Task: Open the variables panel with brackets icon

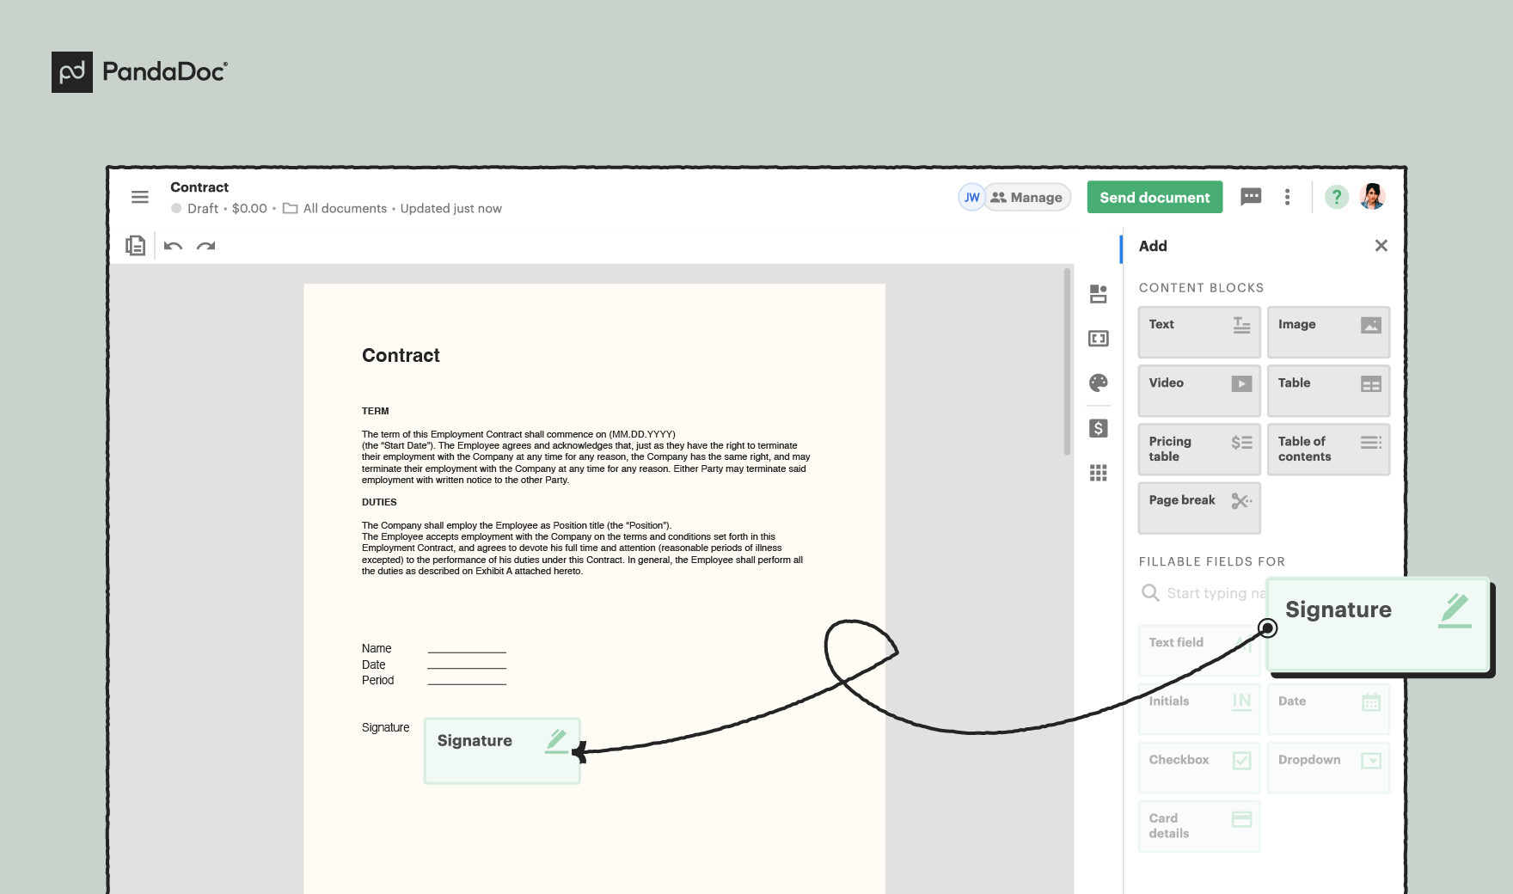Action: click(x=1099, y=339)
